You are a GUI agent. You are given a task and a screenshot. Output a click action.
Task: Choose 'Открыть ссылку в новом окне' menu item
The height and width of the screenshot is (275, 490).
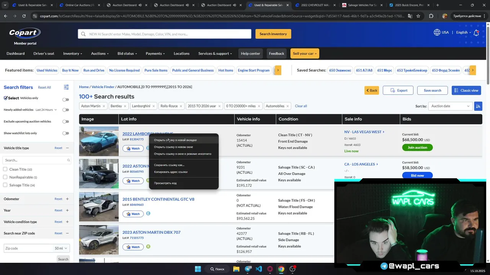point(184,147)
